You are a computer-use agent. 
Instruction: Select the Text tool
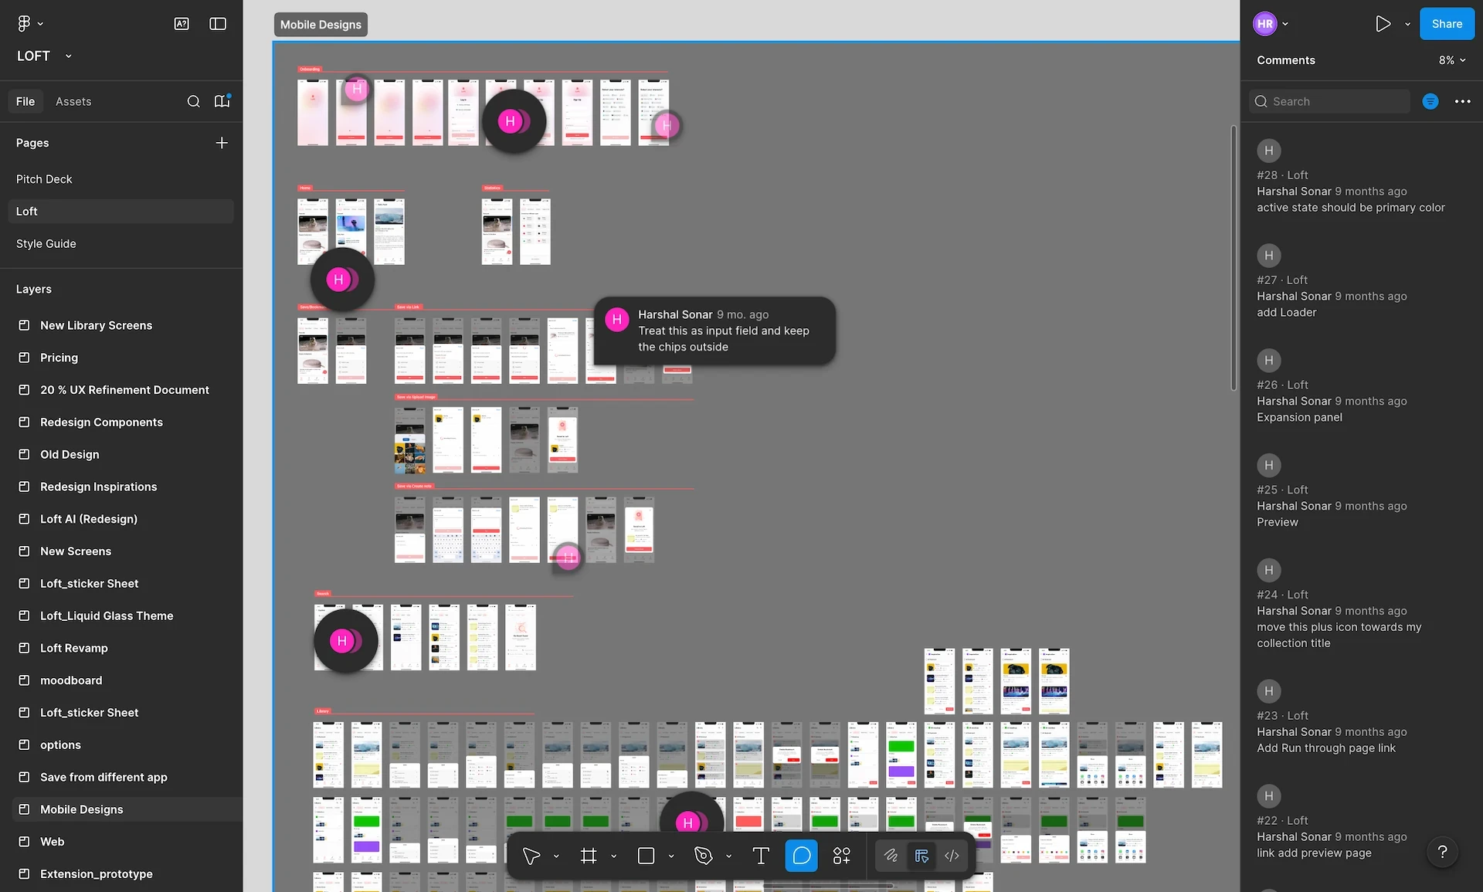pos(761,856)
